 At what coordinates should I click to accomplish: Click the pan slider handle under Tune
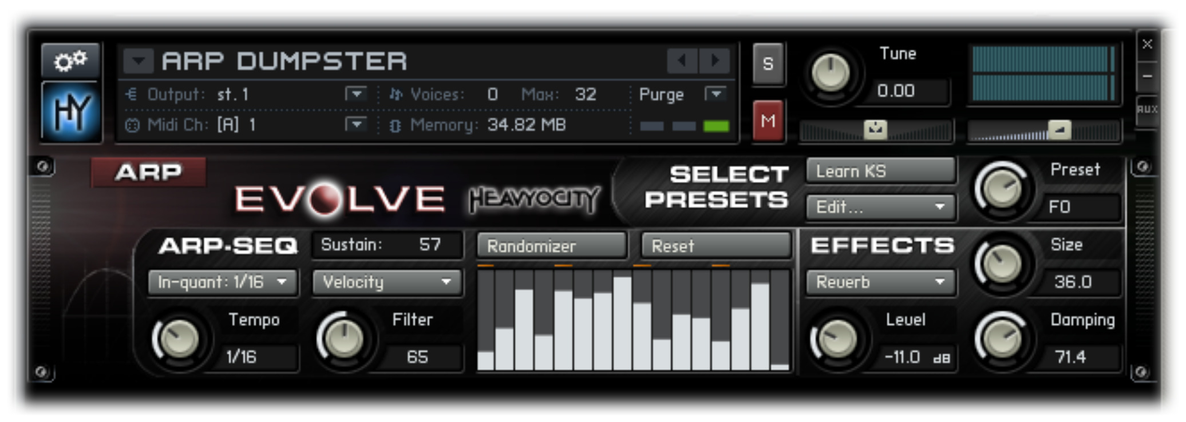[x=875, y=130]
